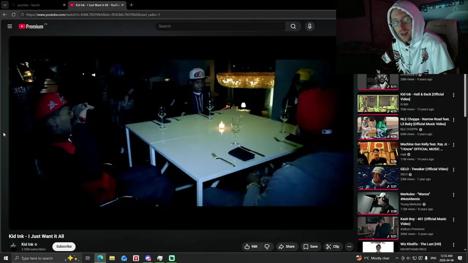Create a clip with the Clip button
Screen dimensions: 468x263
333,247
